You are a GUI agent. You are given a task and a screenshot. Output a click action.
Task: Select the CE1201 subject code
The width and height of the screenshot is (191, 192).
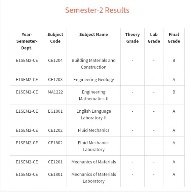click(x=55, y=162)
